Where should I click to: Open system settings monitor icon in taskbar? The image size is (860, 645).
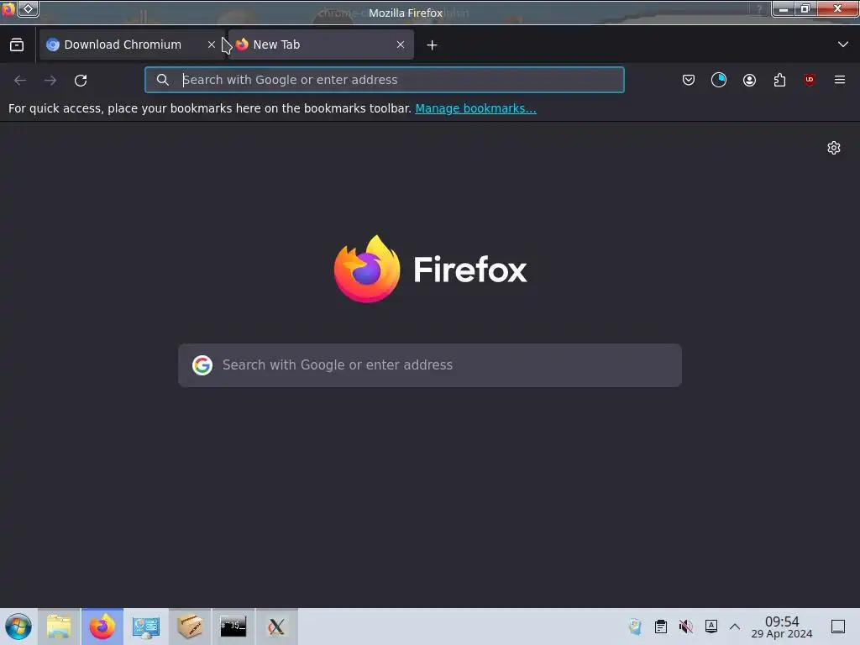(146, 627)
